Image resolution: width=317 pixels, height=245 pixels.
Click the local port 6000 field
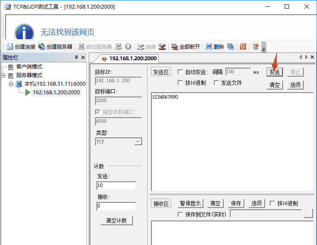[x=118, y=121]
